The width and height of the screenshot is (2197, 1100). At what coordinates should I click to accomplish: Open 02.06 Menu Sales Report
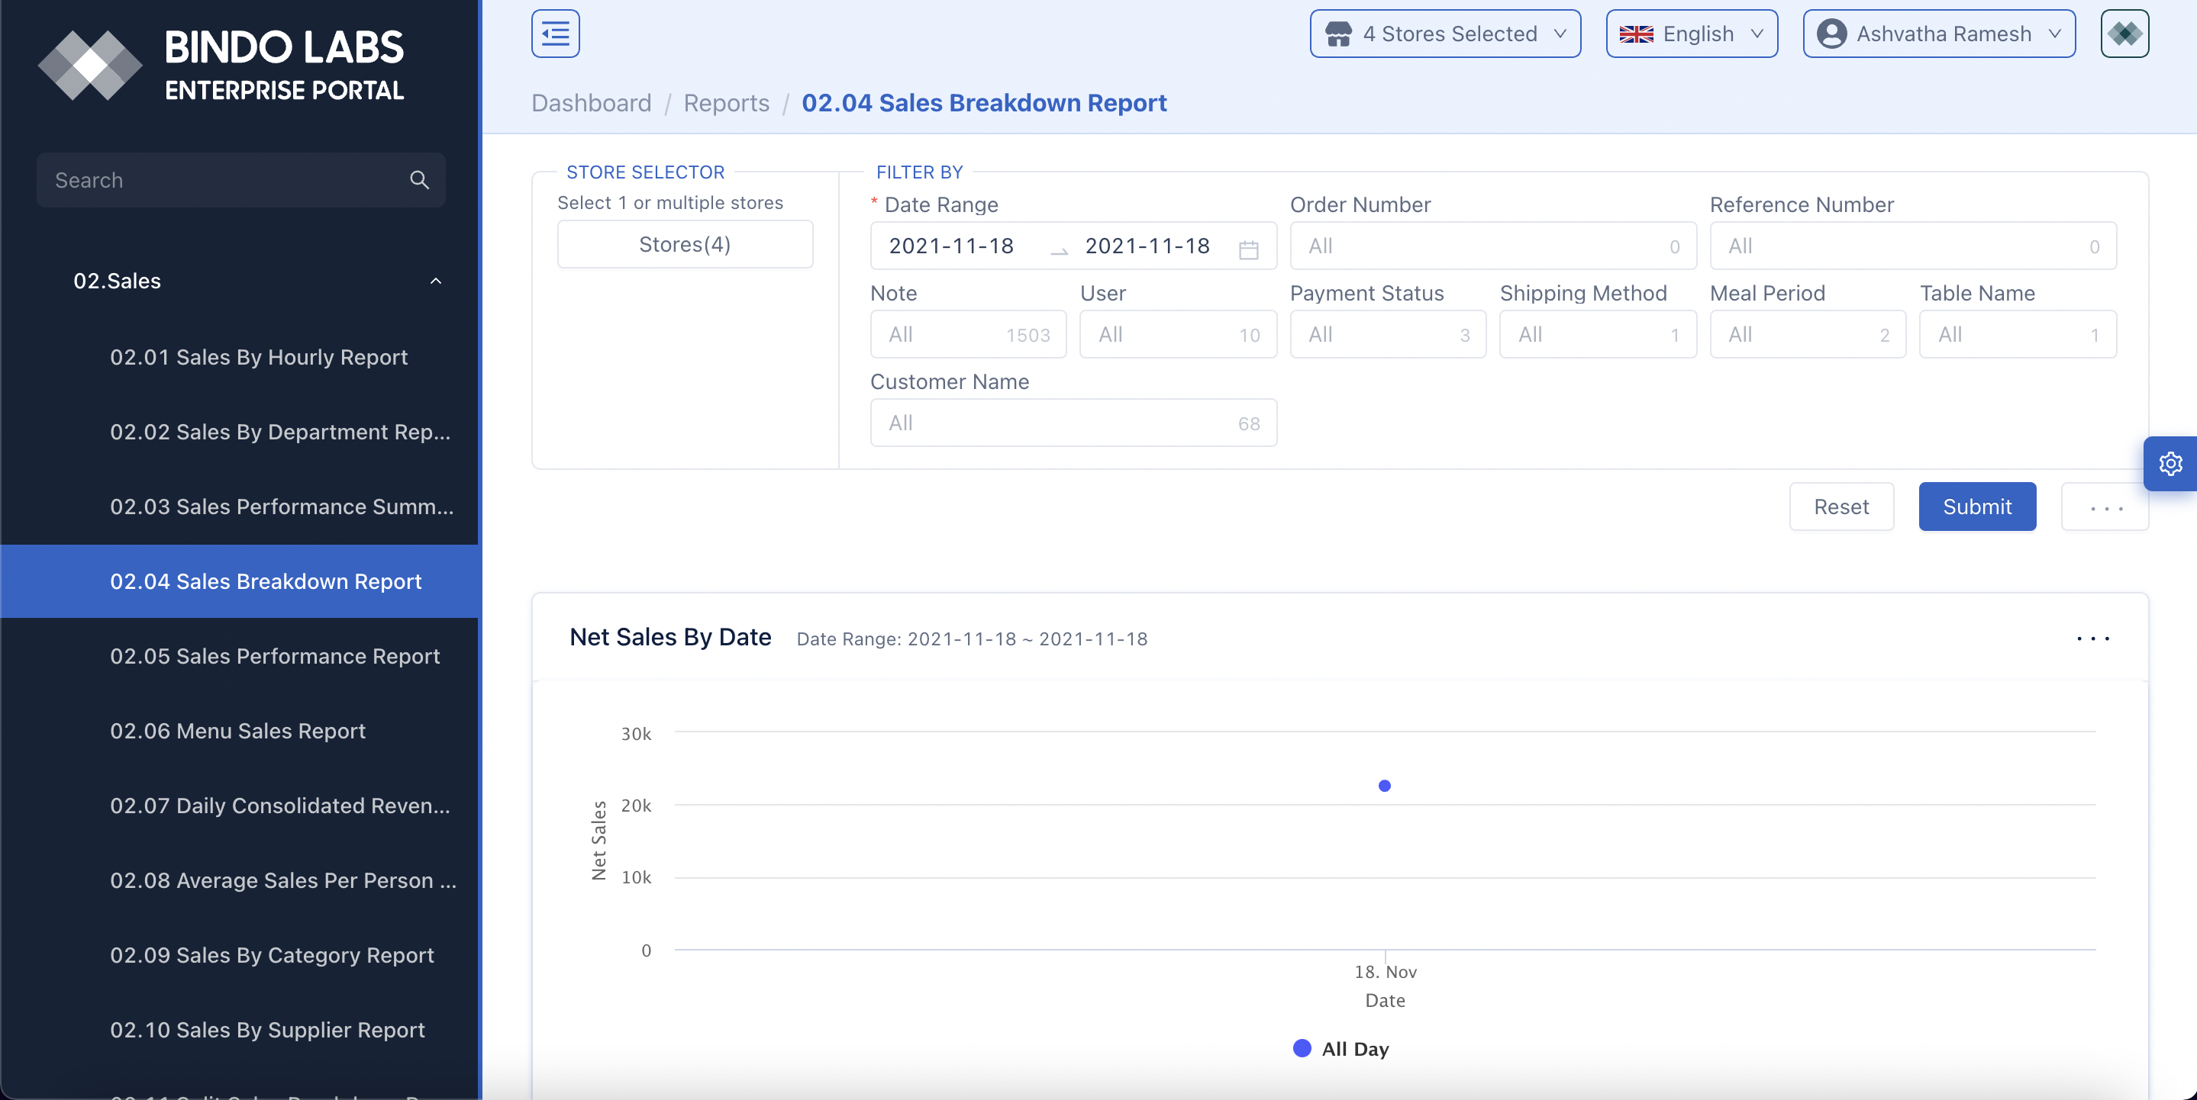pos(237,730)
